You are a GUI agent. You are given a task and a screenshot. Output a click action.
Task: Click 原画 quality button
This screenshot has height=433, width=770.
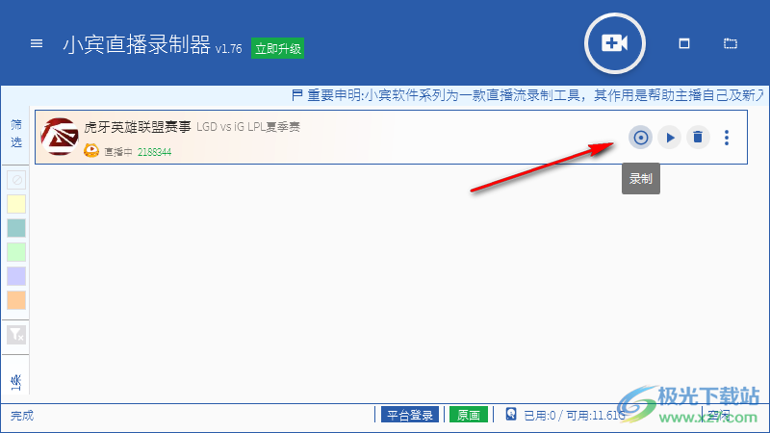pos(469,415)
